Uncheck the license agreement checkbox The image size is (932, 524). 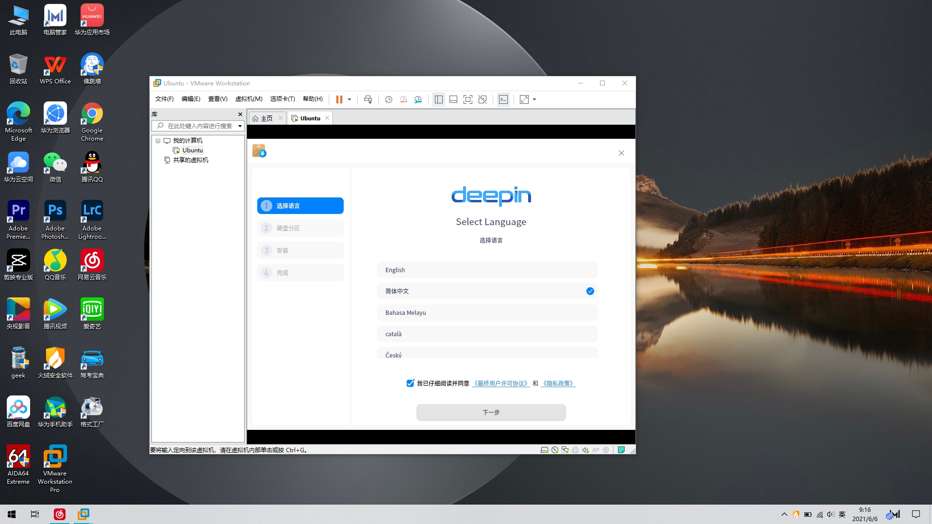click(410, 383)
